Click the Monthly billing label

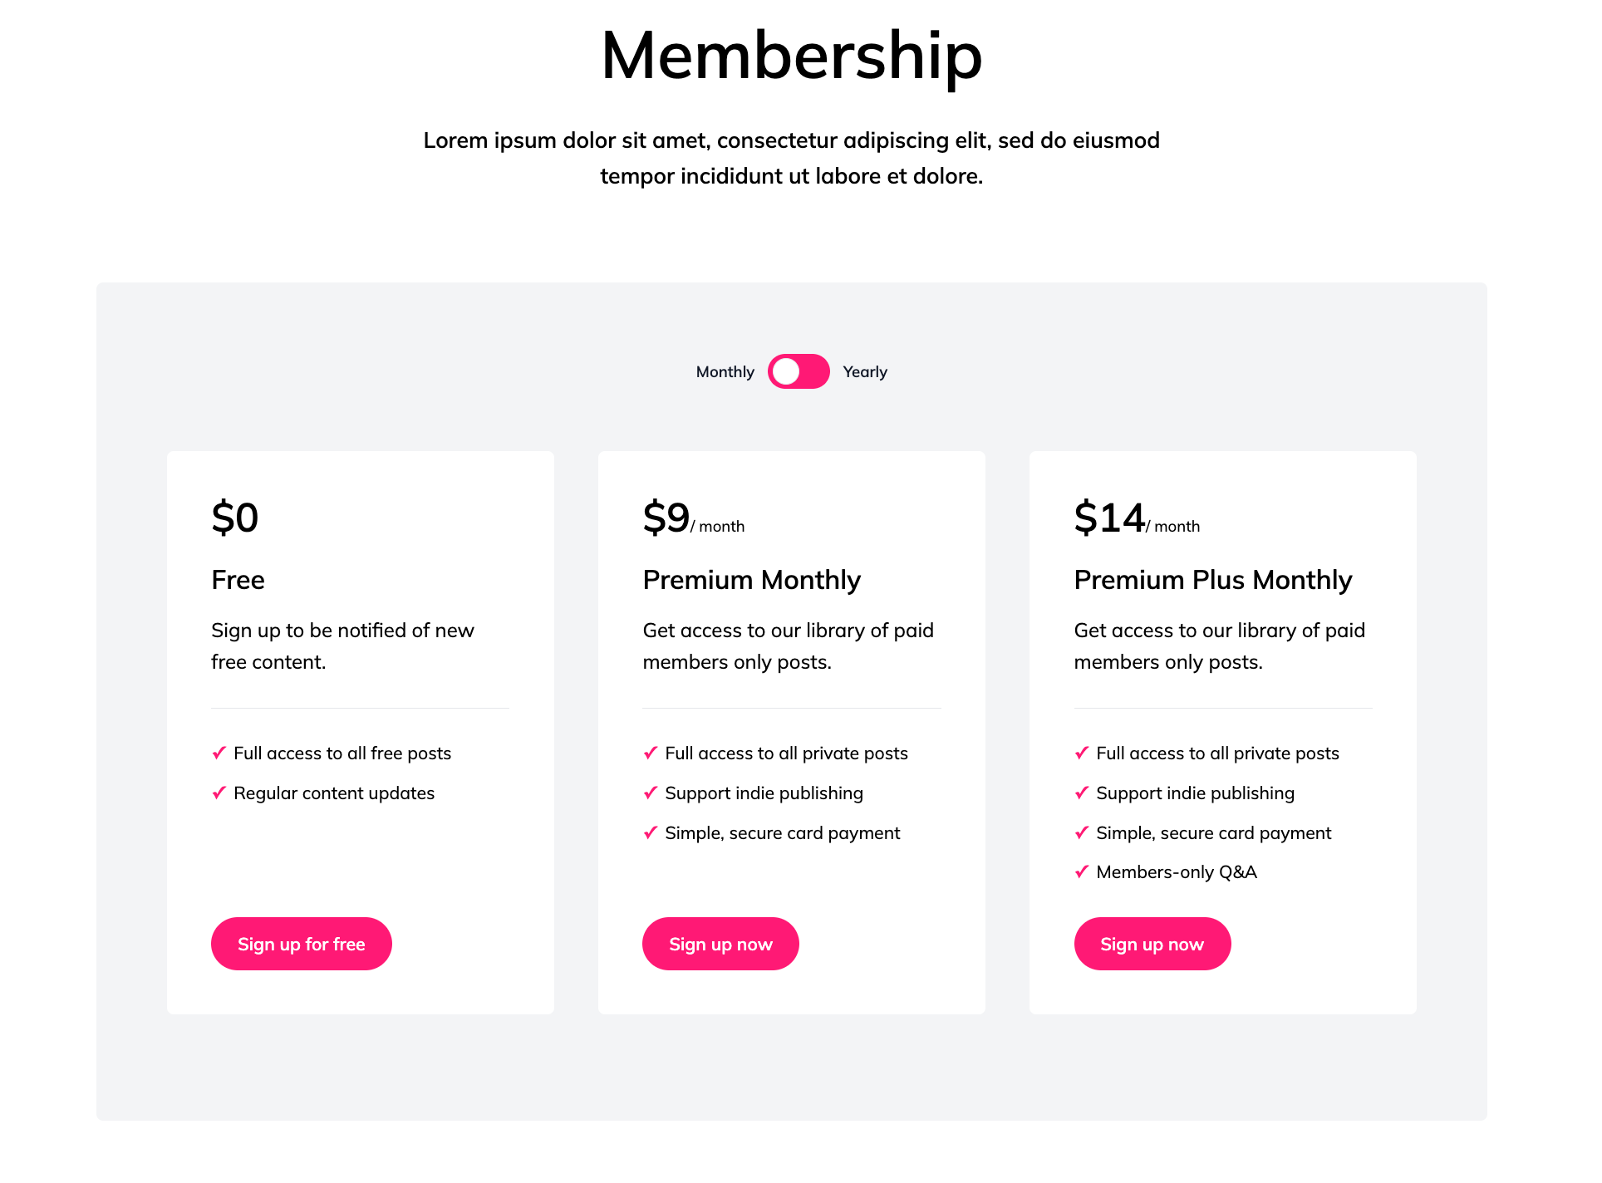(725, 372)
